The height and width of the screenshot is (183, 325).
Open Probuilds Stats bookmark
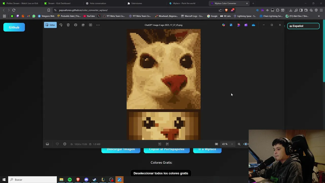69,16
